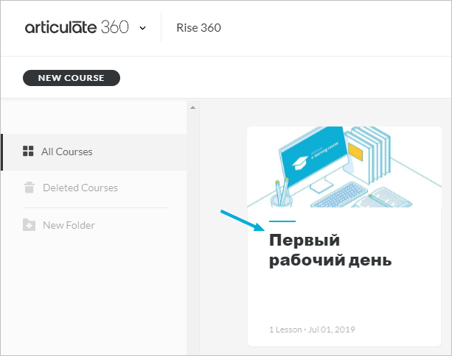Click the Articulate 360 logo
This screenshot has width=452, height=356.
77,28
